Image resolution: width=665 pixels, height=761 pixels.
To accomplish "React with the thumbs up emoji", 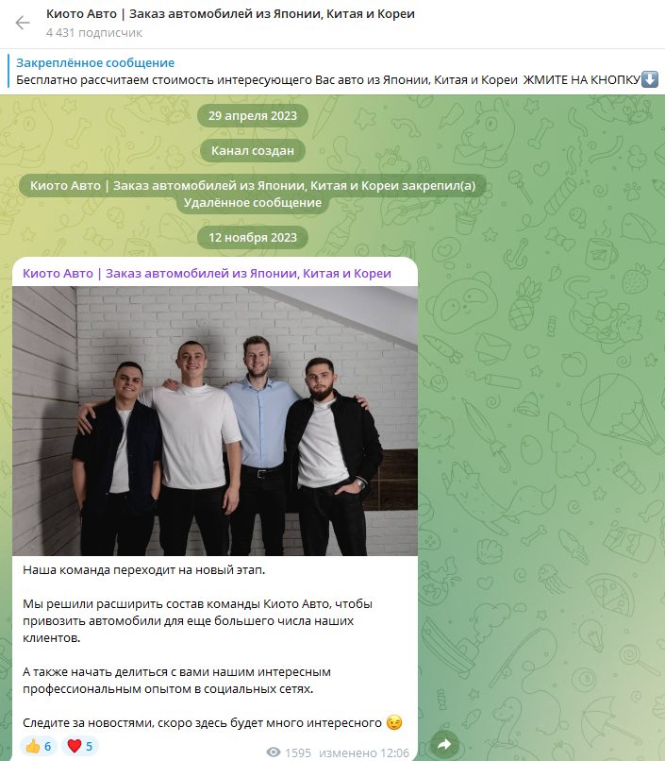I will pyautogui.click(x=39, y=746).
